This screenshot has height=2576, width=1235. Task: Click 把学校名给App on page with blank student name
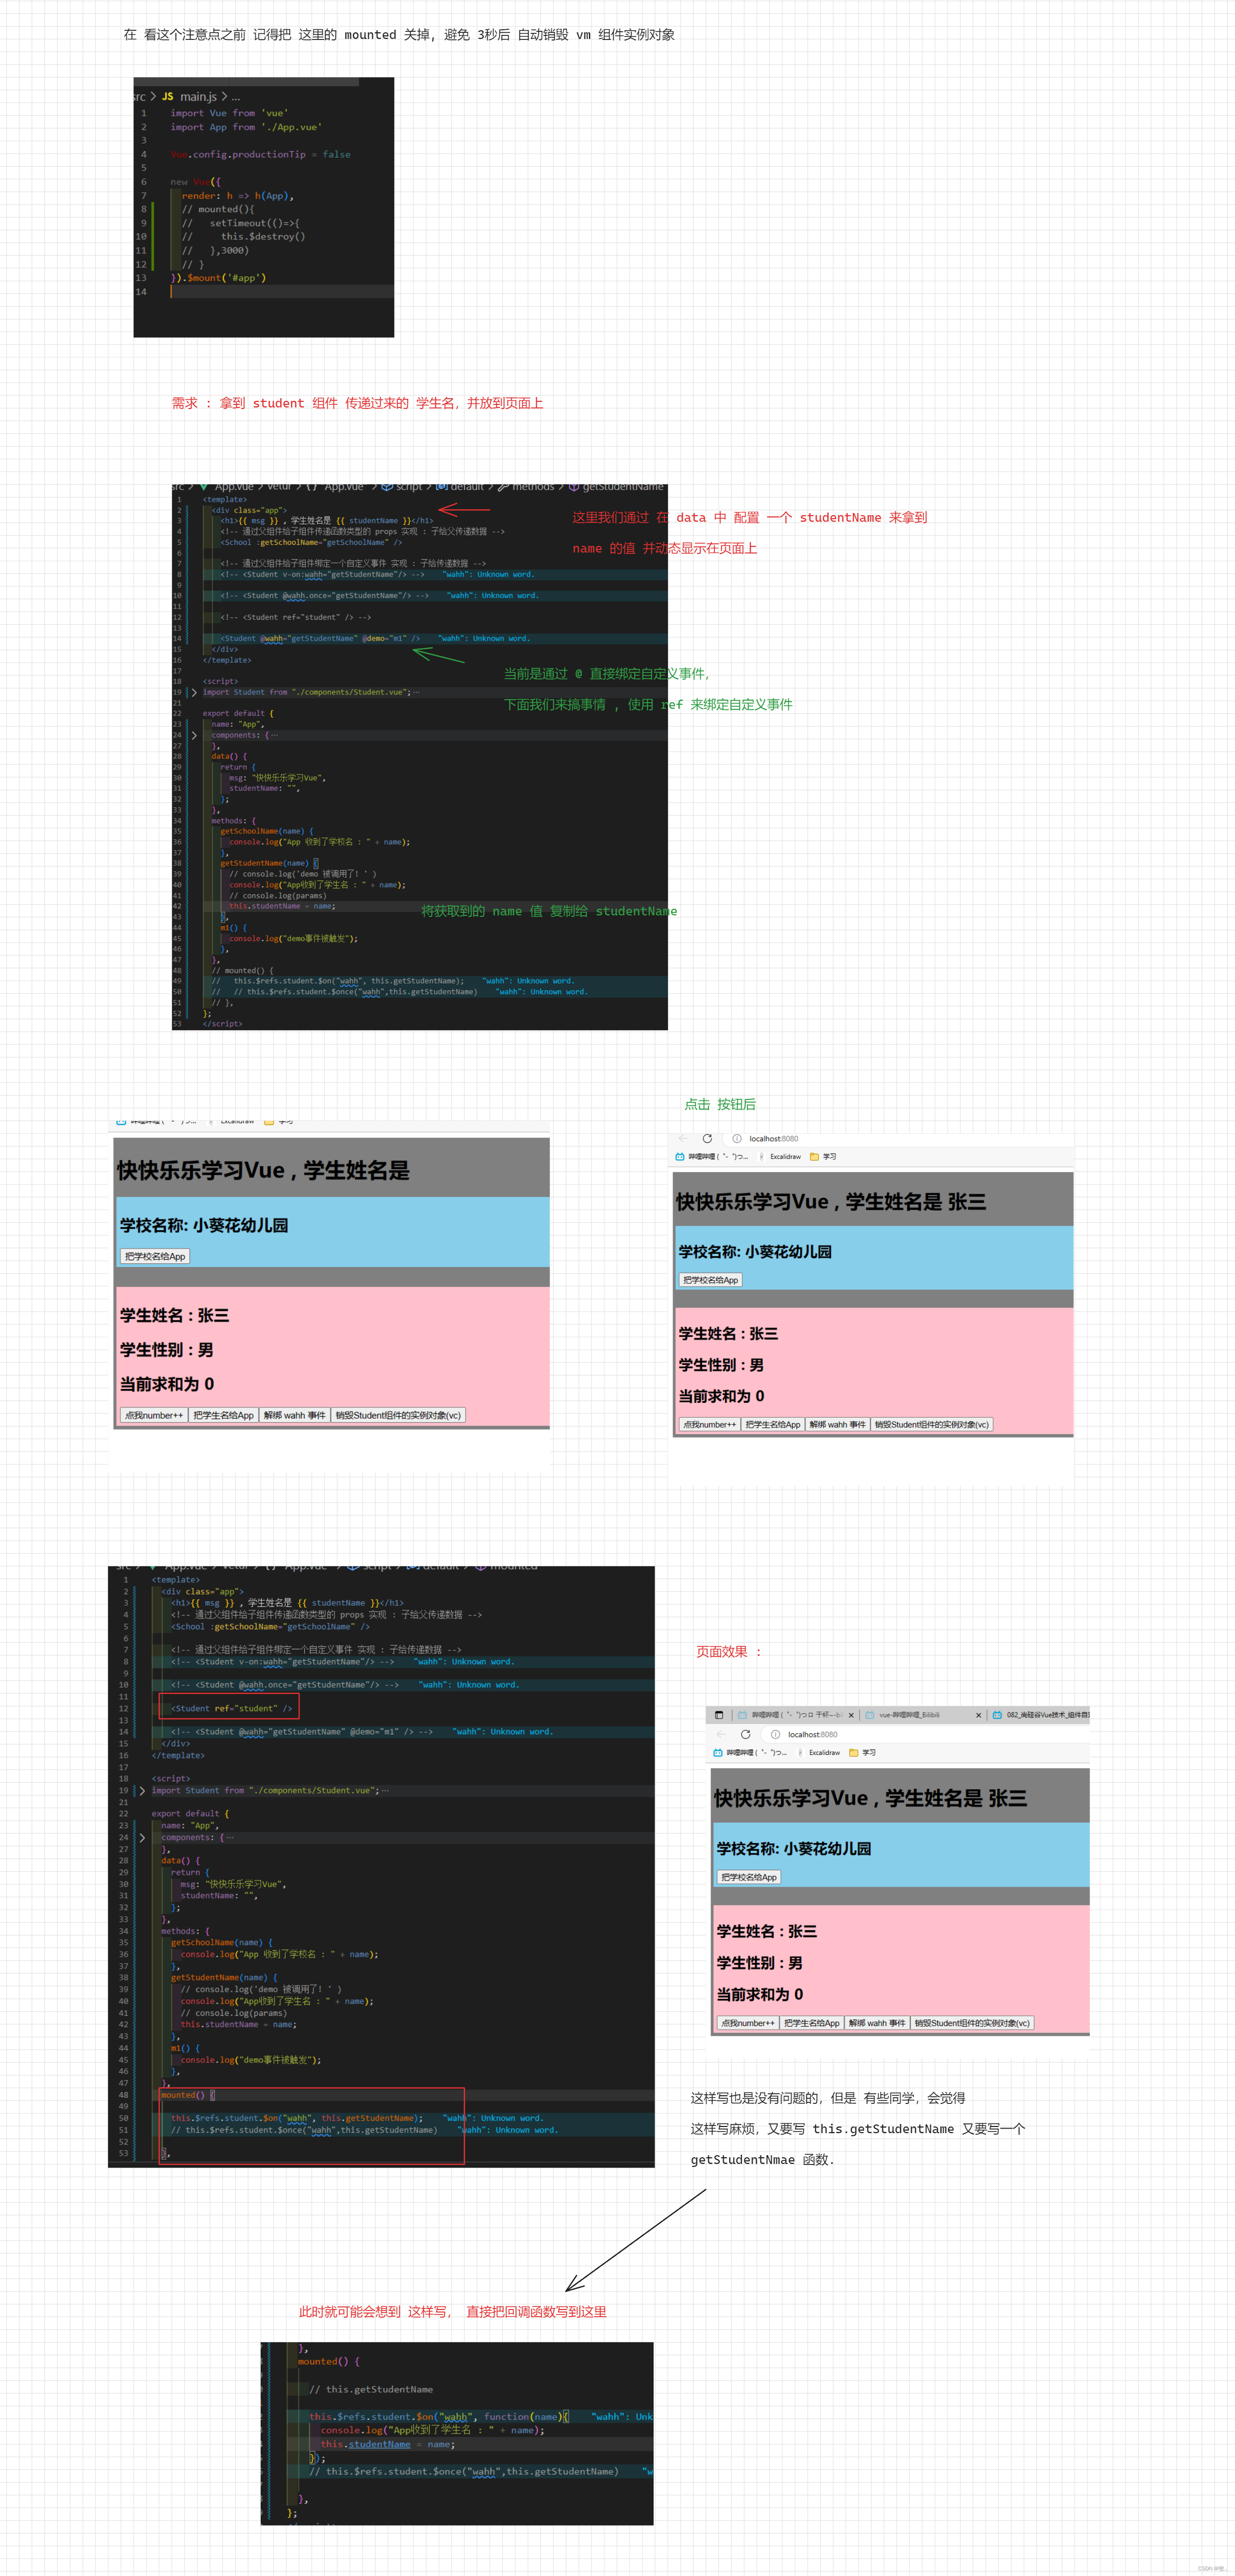(x=155, y=1256)
